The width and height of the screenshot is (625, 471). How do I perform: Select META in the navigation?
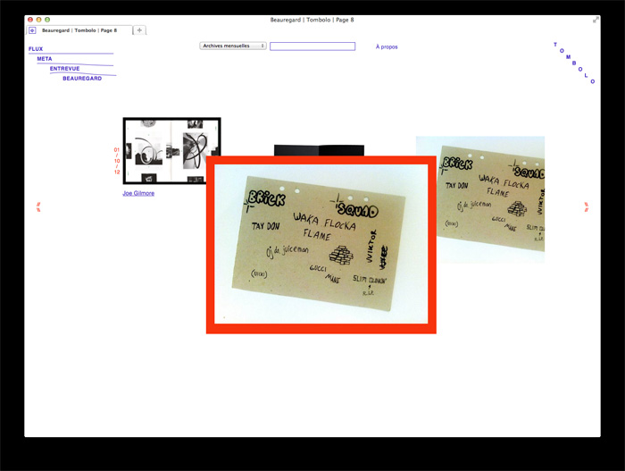45,59
